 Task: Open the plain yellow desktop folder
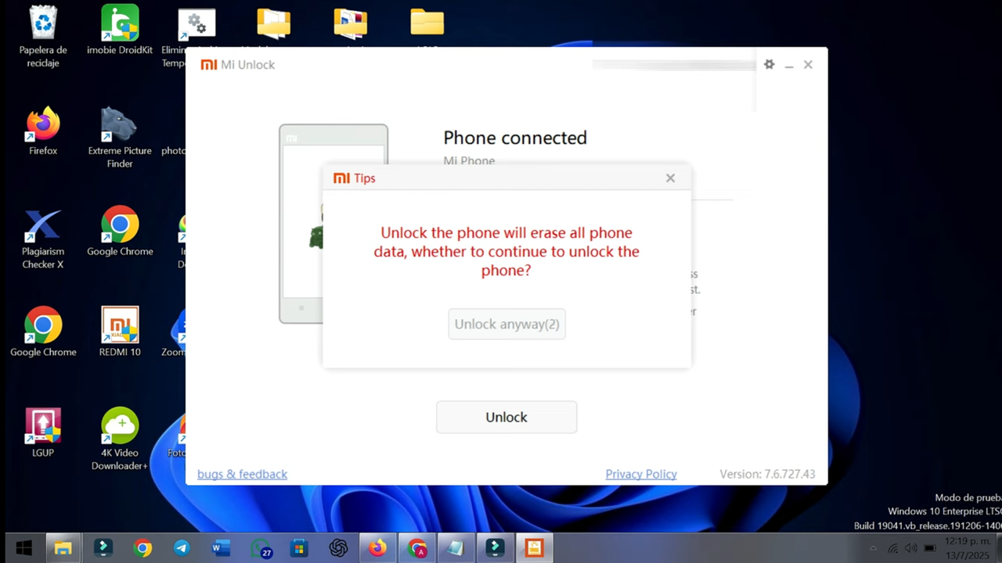427,22
